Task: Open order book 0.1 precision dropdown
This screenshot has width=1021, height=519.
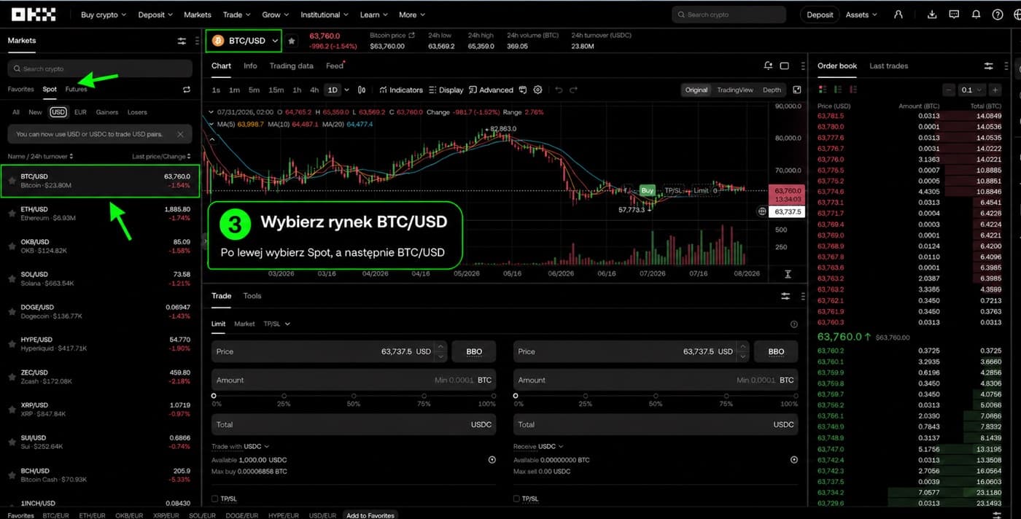Action: 972,90
